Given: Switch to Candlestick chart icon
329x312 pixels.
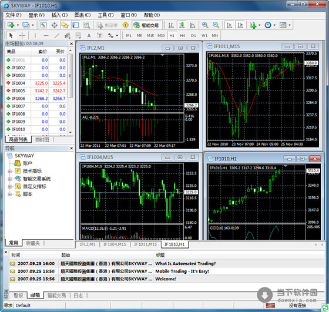Looking at the screenshot, I should [x=182, y=25].
